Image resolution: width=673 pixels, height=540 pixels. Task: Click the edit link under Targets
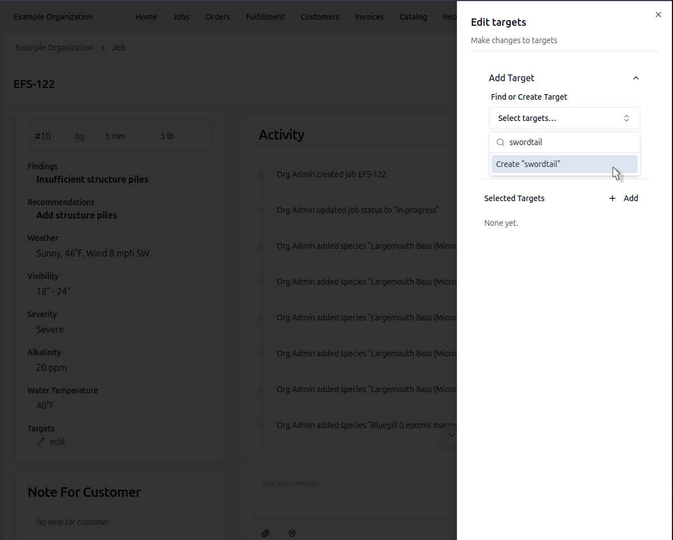tap(58, 441)
